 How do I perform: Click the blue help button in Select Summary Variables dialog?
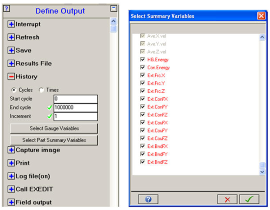click(148, 199)
